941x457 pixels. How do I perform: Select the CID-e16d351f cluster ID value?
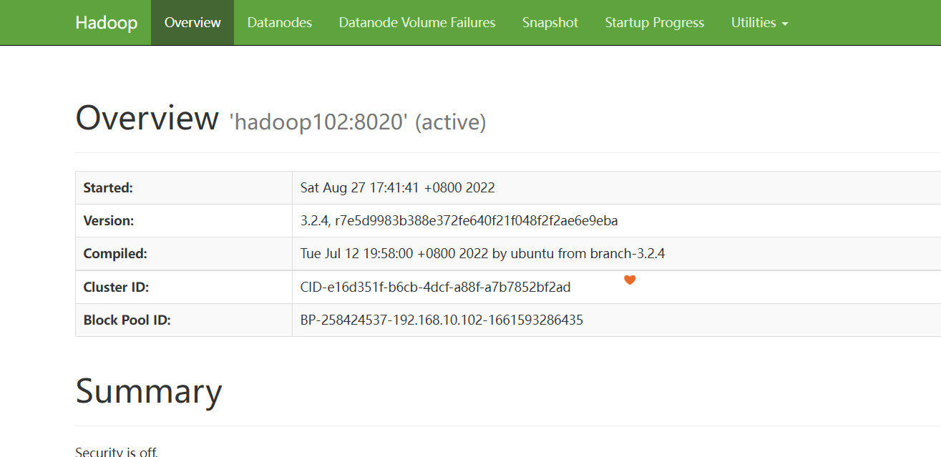(436, 287)
